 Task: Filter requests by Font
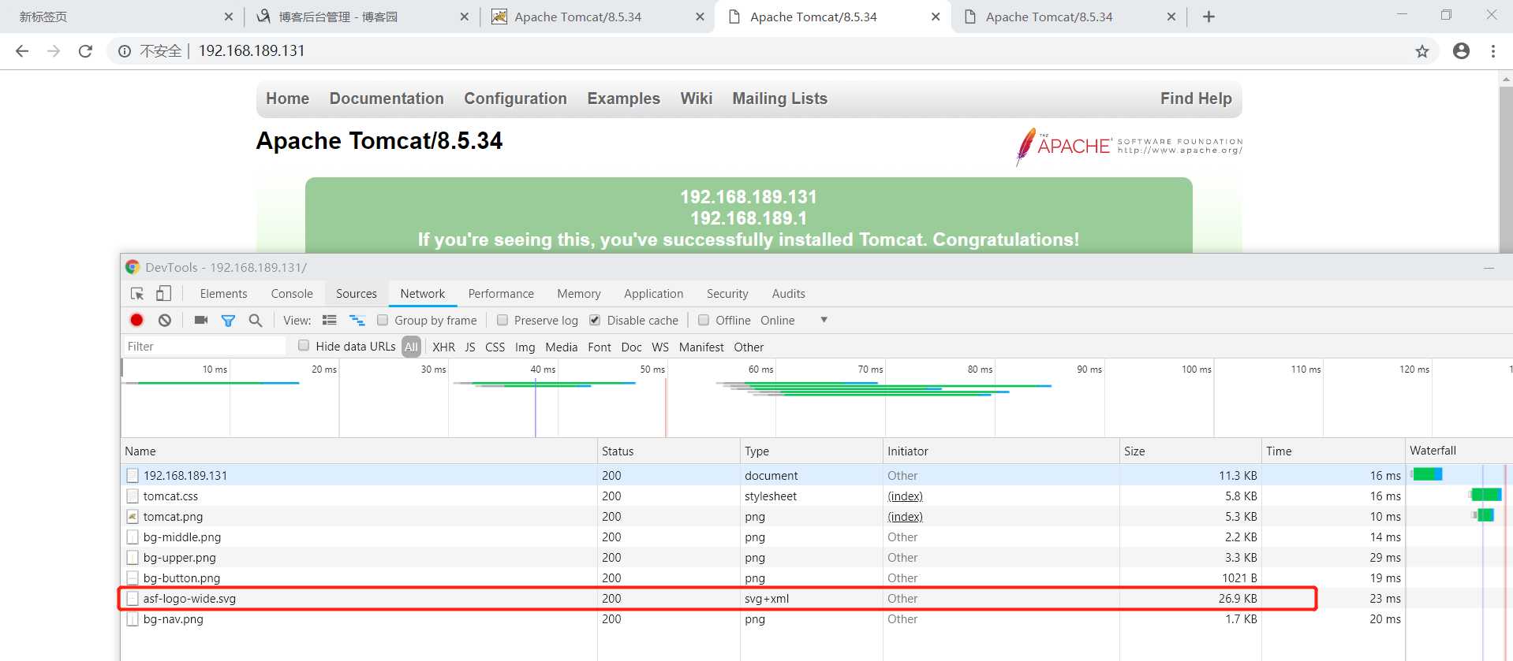point(600,347)
